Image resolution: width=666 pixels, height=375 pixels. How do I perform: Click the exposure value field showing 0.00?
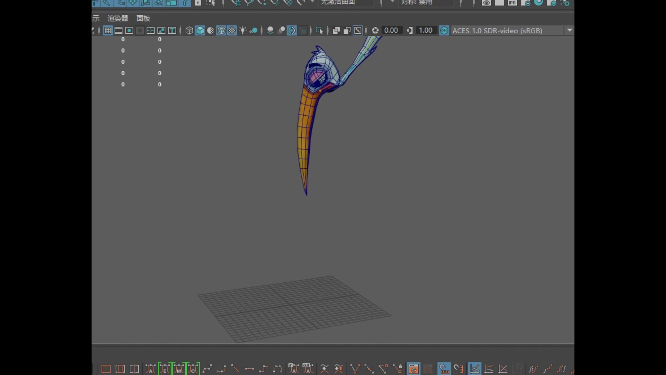391,31
